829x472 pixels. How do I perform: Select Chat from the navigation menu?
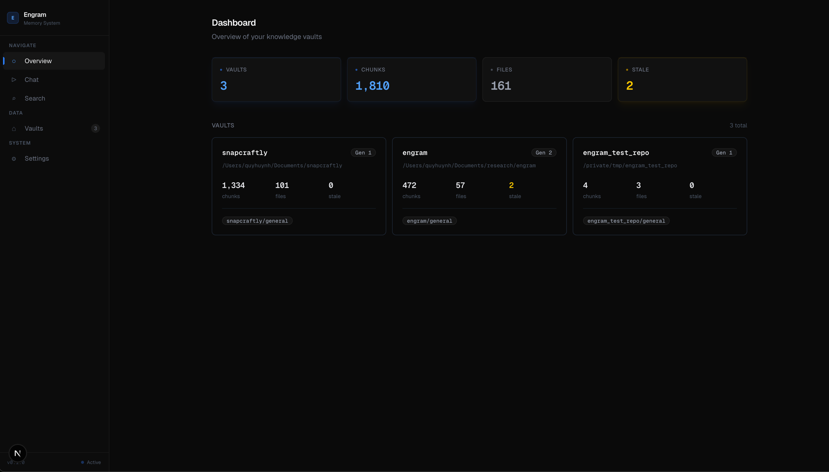tap(31, 79)
